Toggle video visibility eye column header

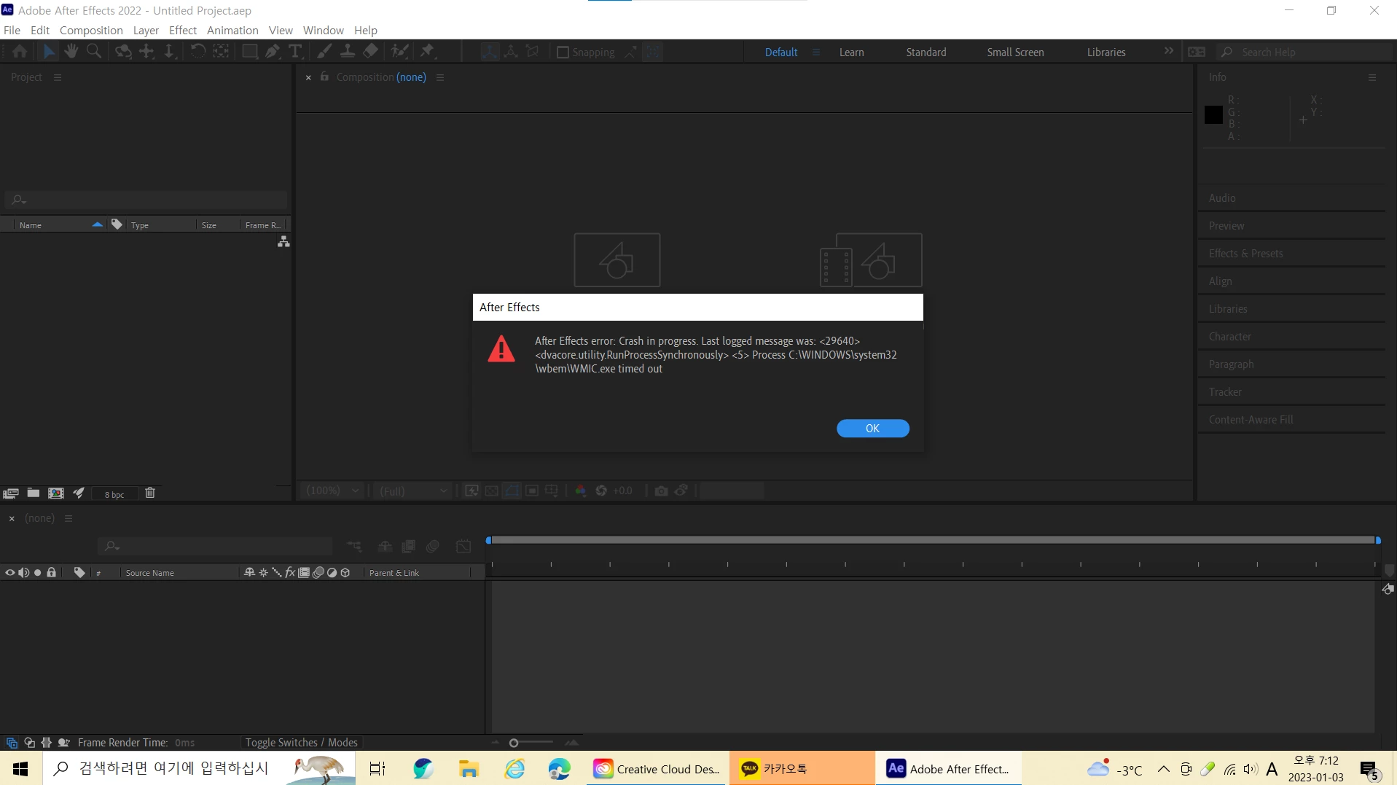[x=10, y=573]
